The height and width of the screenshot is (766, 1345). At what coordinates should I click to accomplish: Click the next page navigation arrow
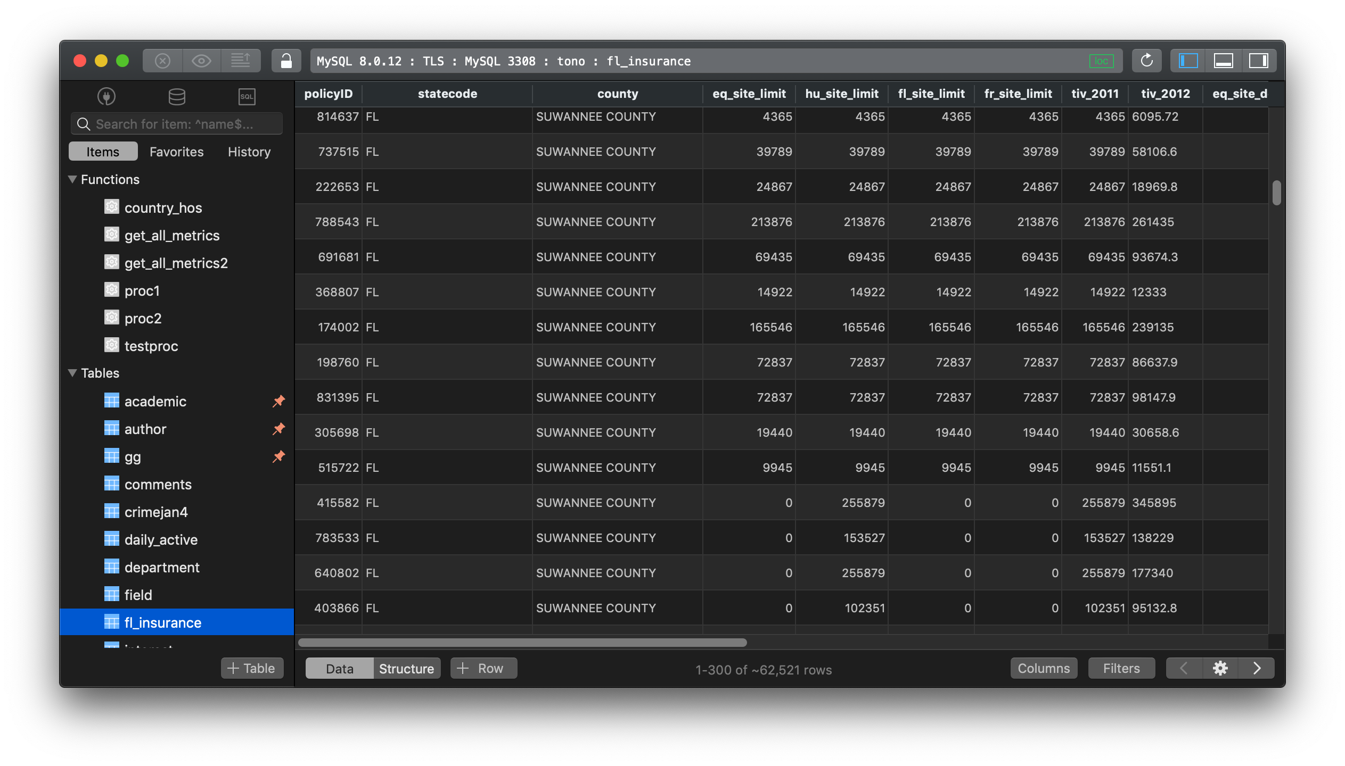1257,669
